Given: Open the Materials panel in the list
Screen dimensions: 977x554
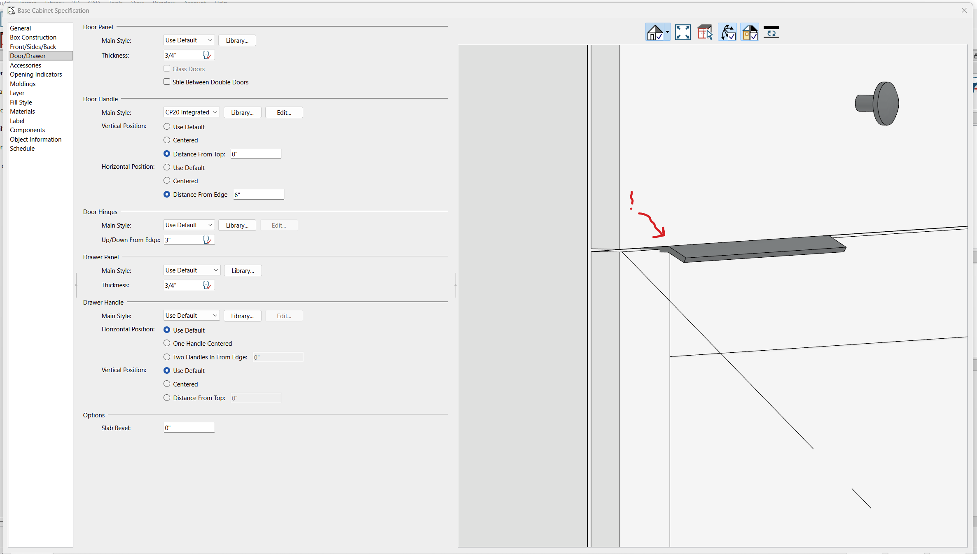Looking at the screenshot, I should (x=22, y=112).
